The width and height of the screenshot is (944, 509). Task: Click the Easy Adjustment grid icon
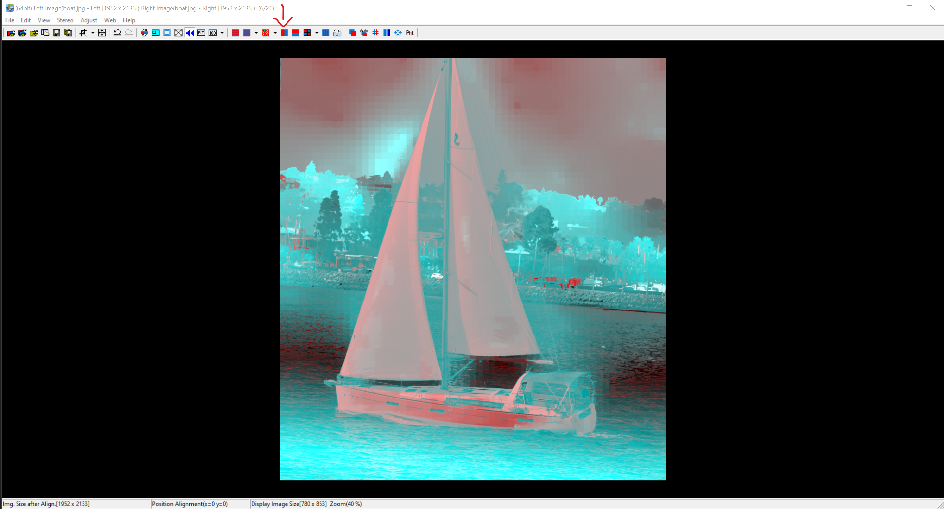click(375, 33)
